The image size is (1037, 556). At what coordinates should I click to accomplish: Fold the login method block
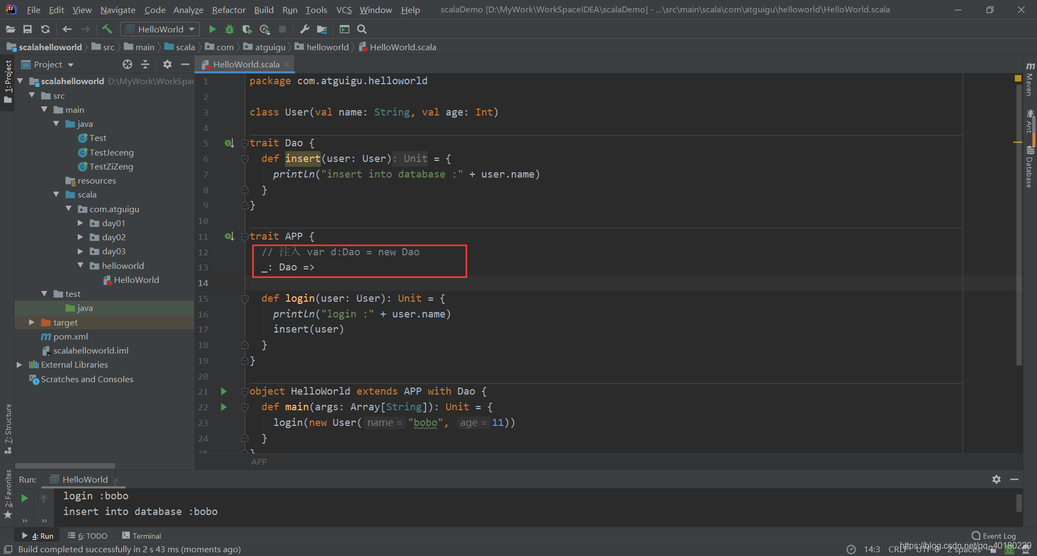(245, 299)
